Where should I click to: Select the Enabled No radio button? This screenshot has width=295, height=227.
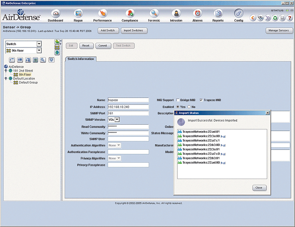(189, 107)
